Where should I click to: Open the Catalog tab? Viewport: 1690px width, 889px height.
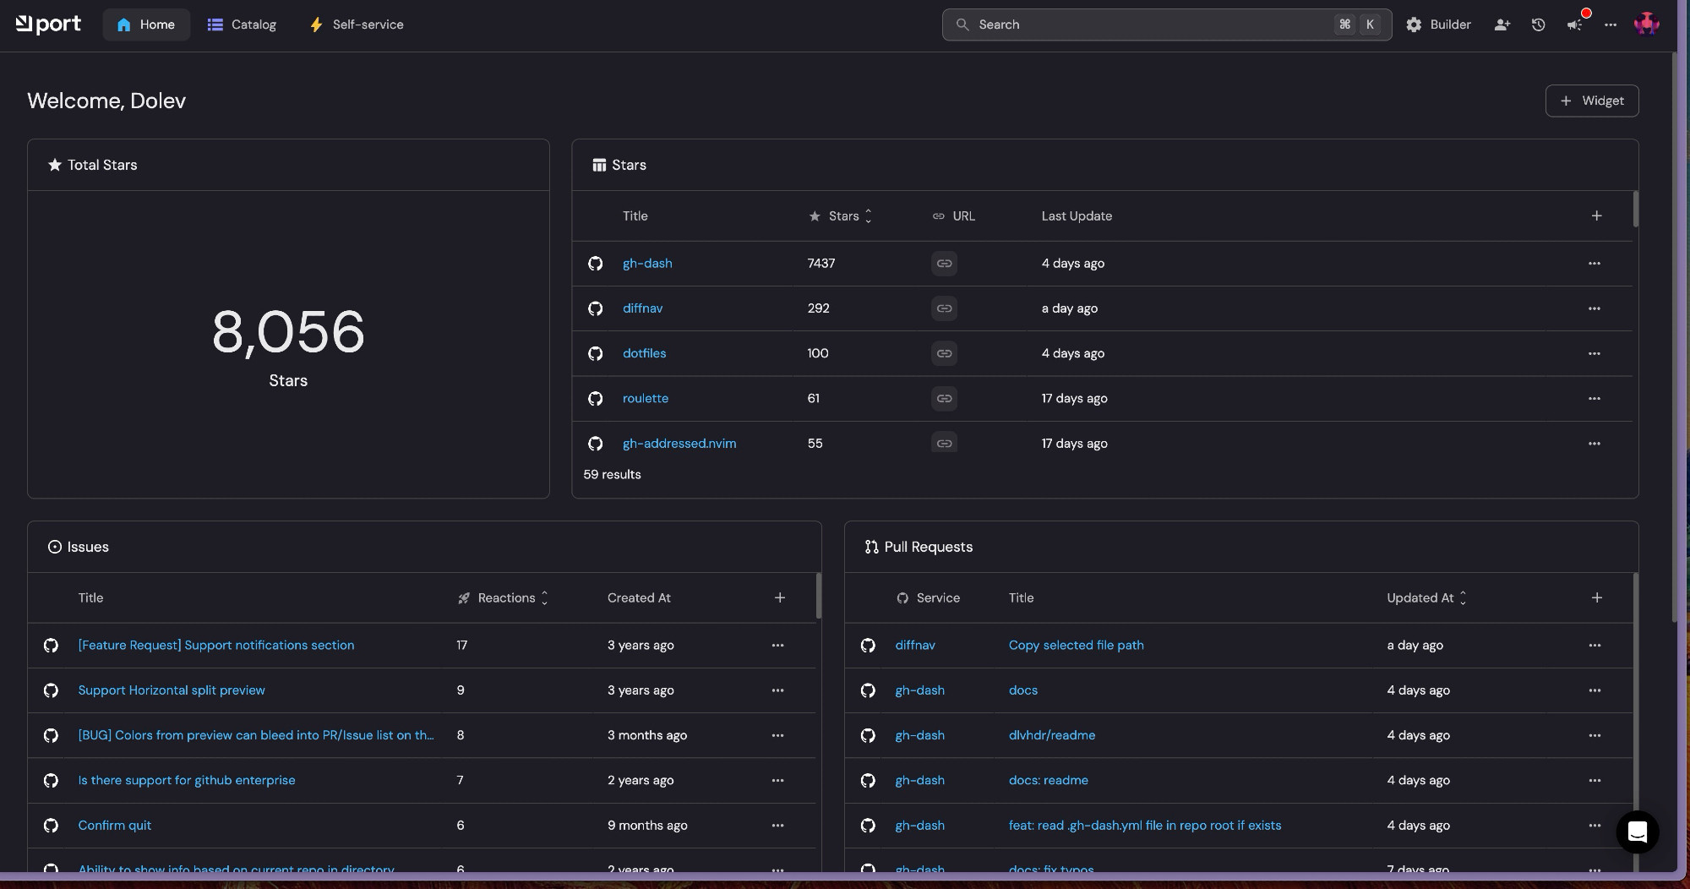coord(242,25)
